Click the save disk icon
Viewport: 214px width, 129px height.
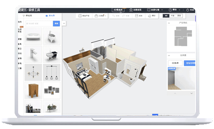[x=136, y=16]
